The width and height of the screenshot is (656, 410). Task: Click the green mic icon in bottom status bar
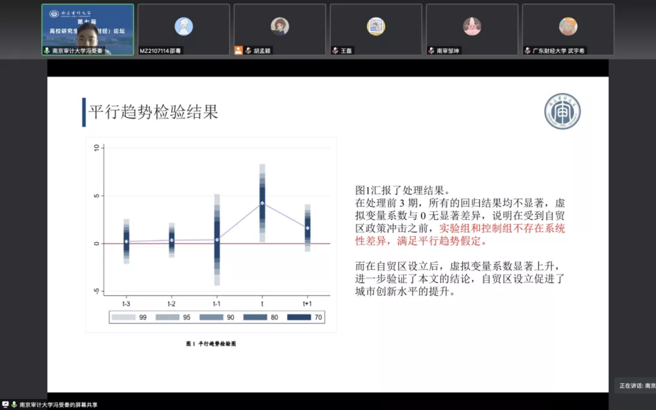[x=14, y=404]
